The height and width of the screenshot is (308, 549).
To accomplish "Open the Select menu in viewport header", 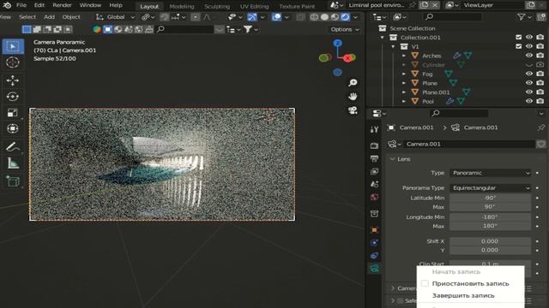I will (x=27, y=17).
